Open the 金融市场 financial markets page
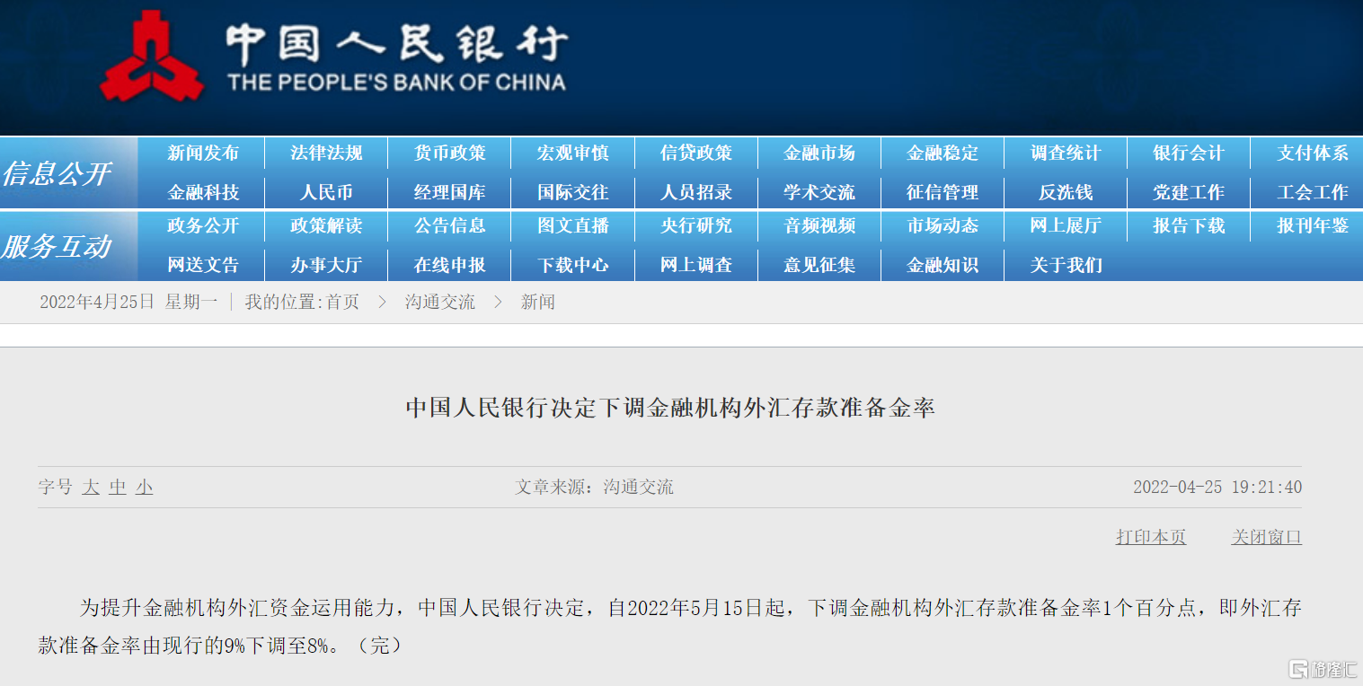Image resolution: width=1363 pixels, height=686 pixels. [819, 153]
